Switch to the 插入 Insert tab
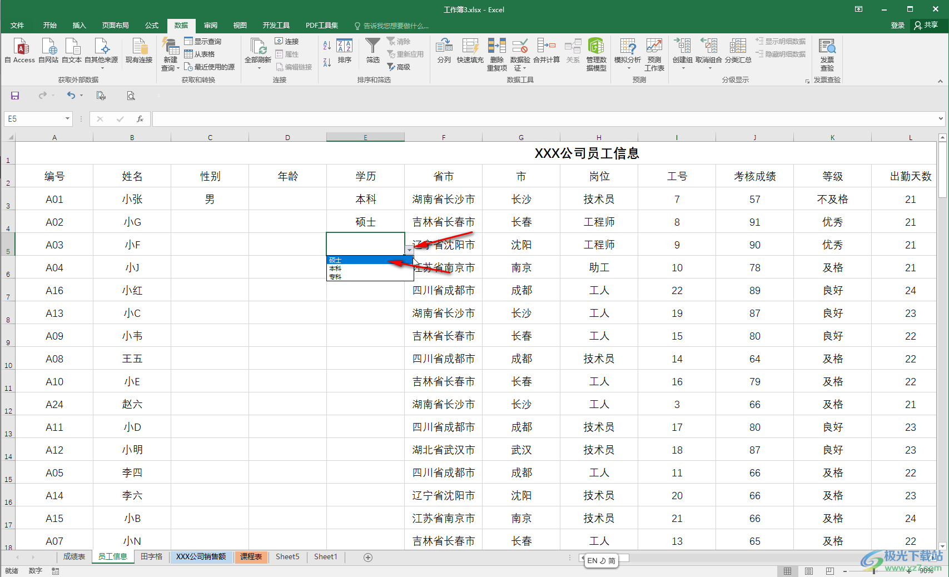 pos(80,26)
